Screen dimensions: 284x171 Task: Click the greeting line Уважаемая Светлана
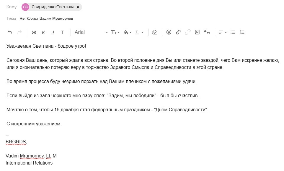[x=46, y=46]
